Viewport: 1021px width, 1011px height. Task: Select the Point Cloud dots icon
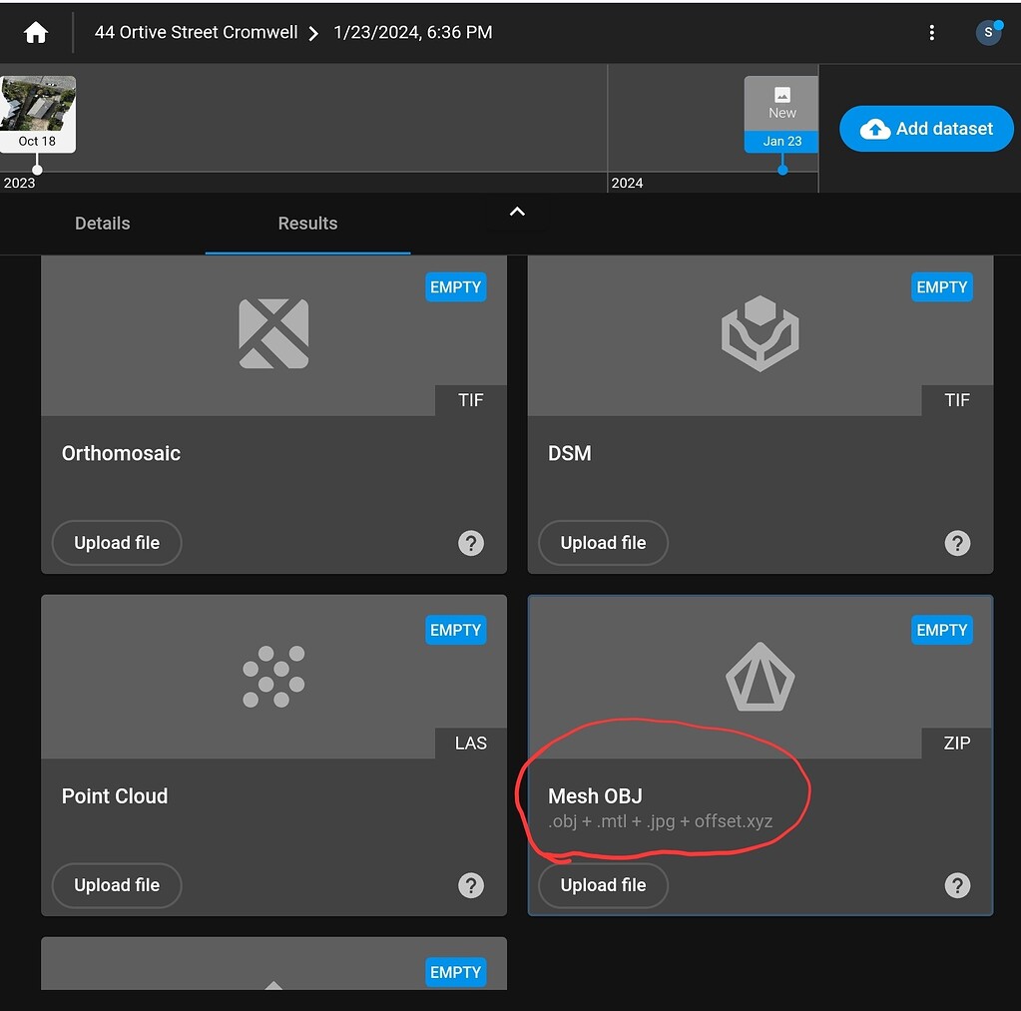(272, 677)
